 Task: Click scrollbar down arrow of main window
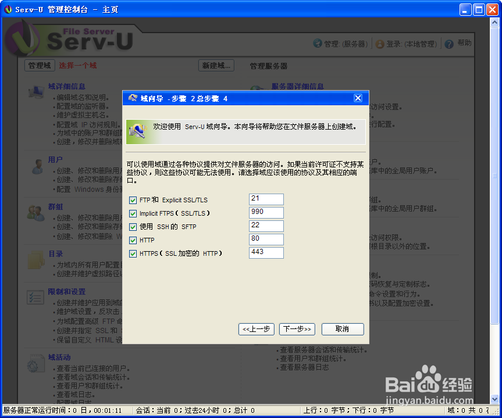point(494,399)
